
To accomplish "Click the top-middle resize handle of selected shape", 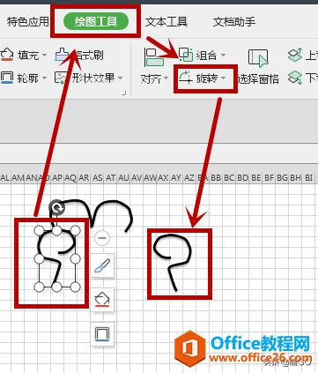I will [x=57, y=231].
